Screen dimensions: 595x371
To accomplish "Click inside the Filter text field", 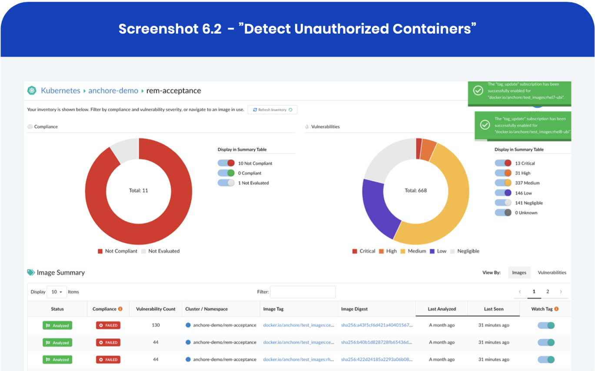I will coord(303,291).
